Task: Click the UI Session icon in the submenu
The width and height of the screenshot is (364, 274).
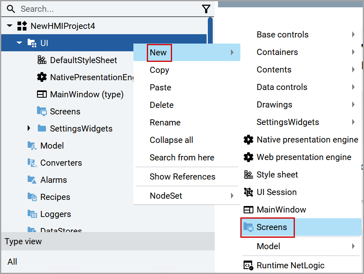Action: [248, 192]
